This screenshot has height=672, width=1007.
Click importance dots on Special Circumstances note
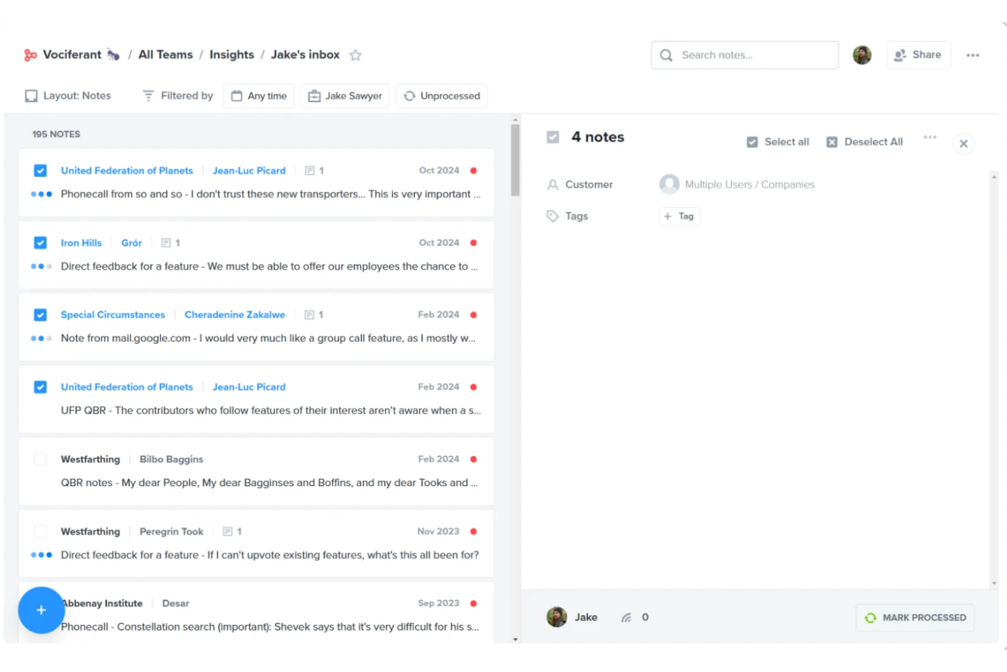point(42,338)
